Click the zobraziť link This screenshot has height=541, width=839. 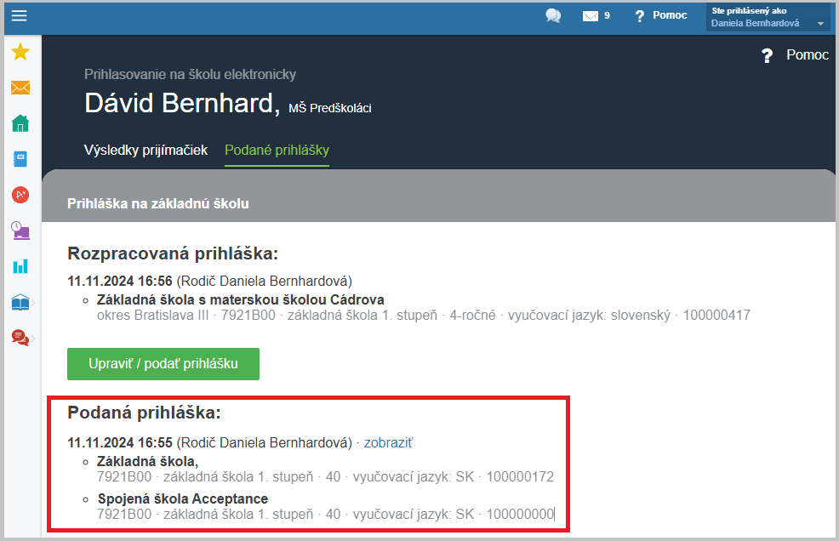click(388, 443)
